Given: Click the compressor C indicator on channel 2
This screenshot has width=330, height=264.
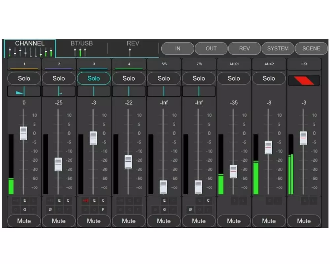Looking at the screenshot, I should [68, 200].
